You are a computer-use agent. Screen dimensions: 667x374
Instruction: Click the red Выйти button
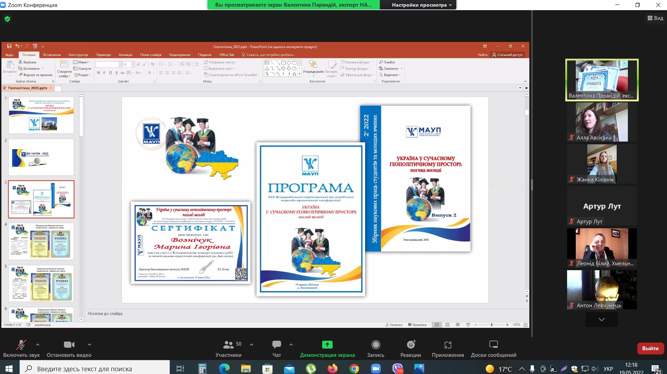point(650,348)
